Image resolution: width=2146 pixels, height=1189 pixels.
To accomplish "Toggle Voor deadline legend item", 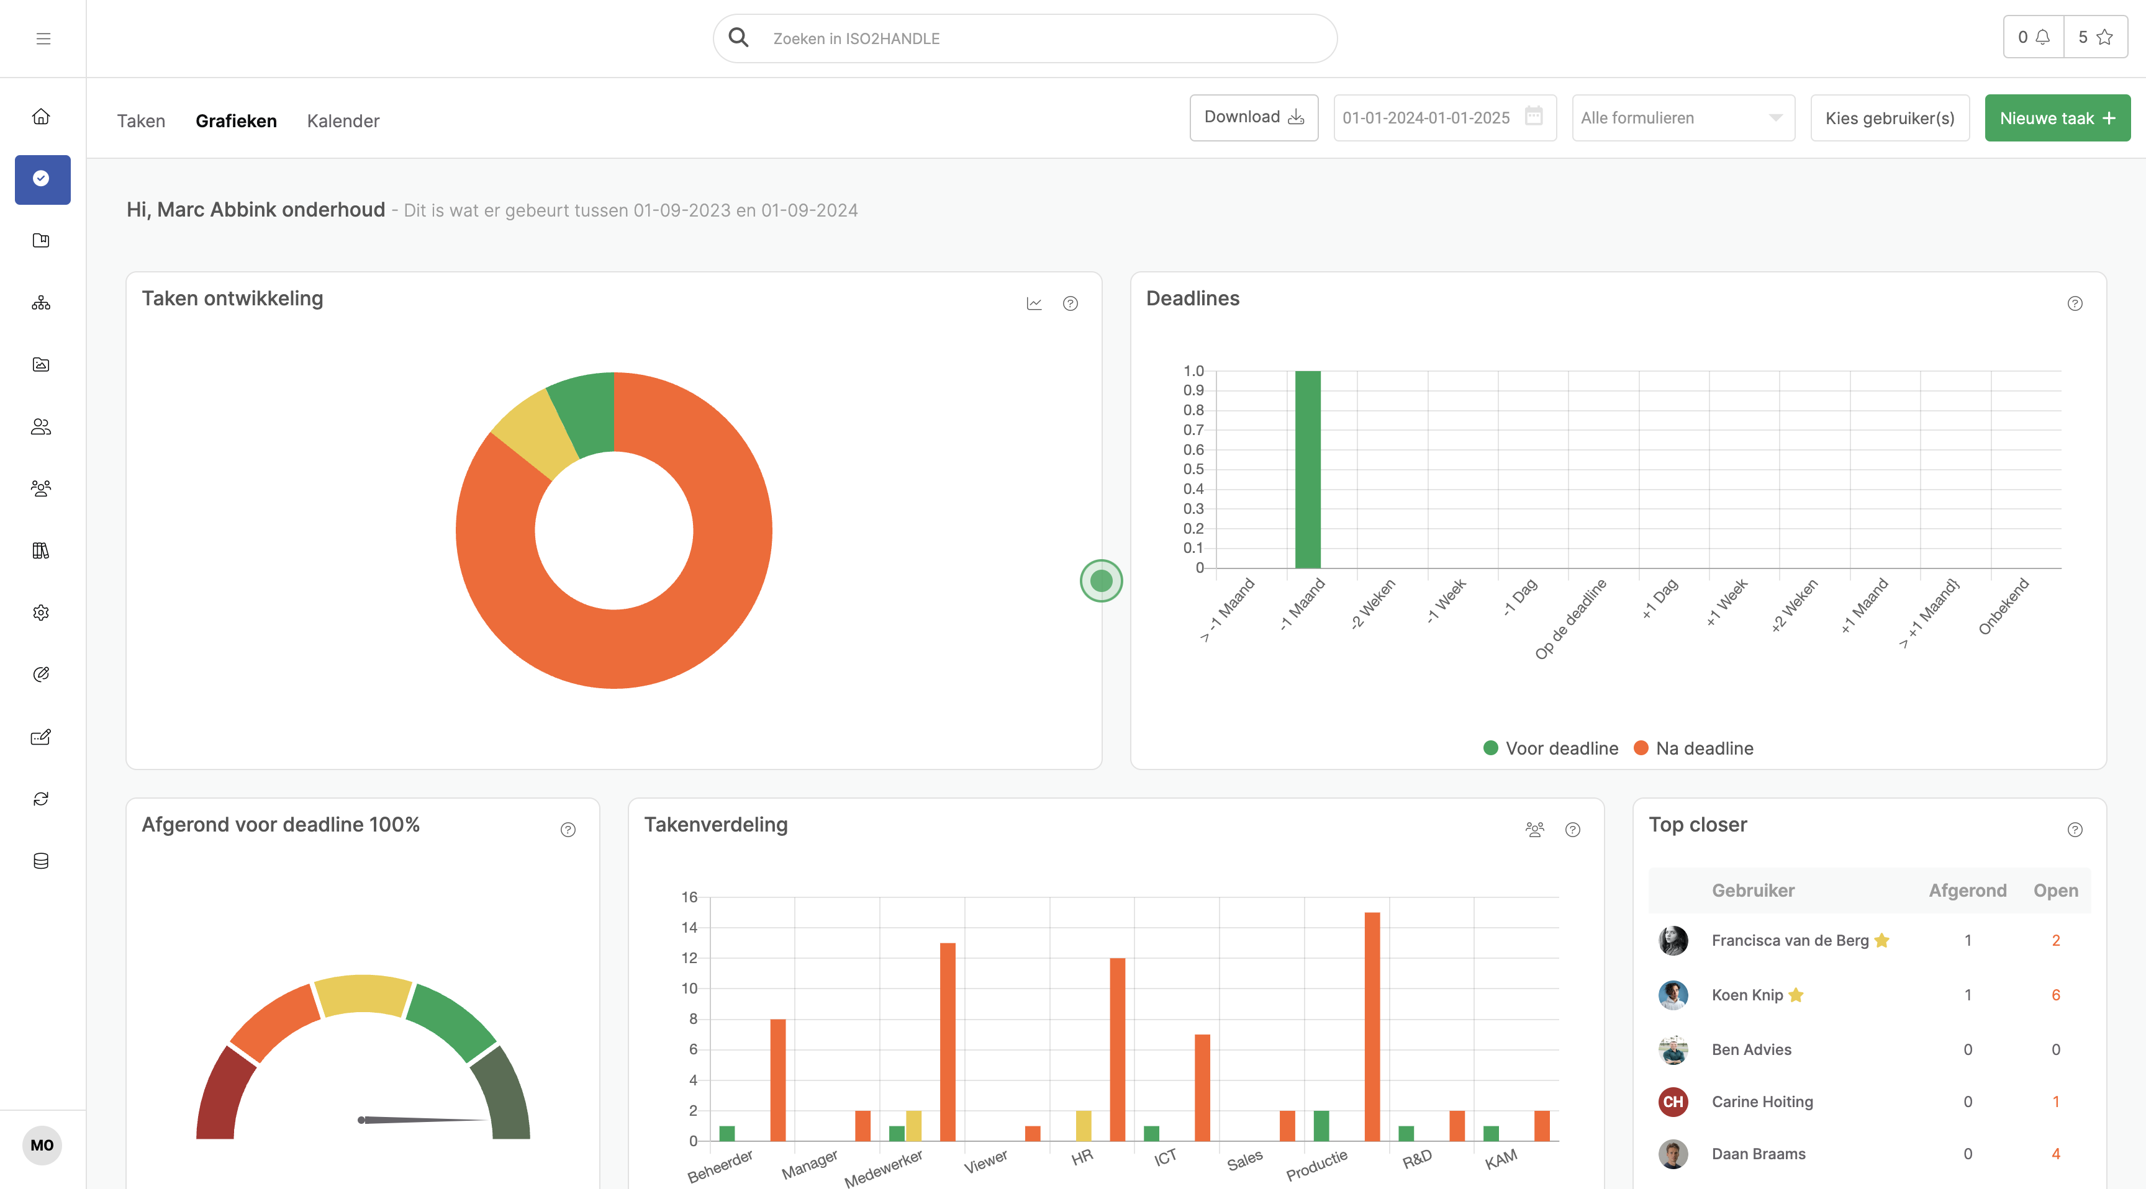I will (1551, 748).
